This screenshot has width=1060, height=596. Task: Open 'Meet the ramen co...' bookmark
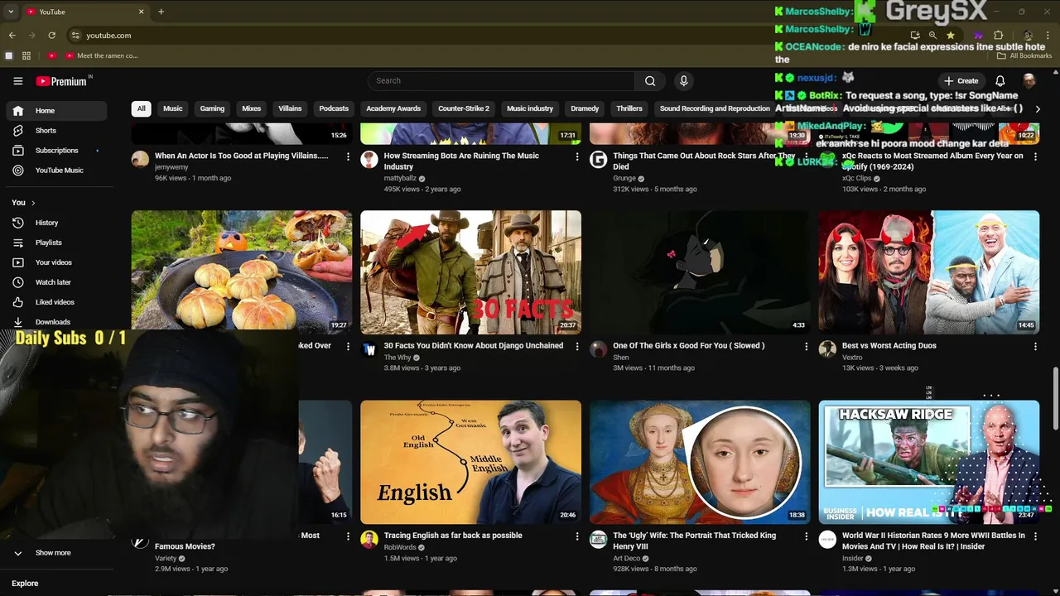(x=101, y=55)
